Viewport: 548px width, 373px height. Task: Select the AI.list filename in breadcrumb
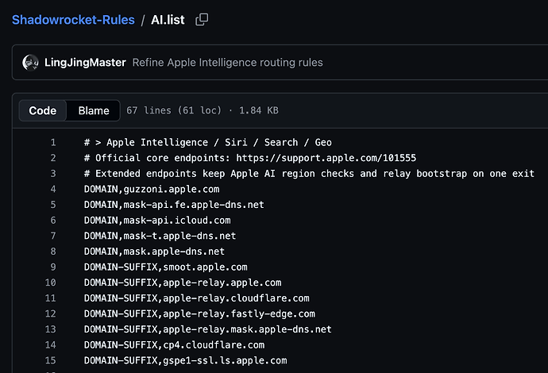(168, 20)
